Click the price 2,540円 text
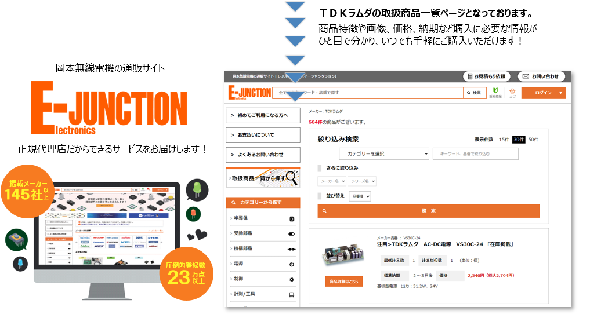590x318 pixels. pos(491,276)
